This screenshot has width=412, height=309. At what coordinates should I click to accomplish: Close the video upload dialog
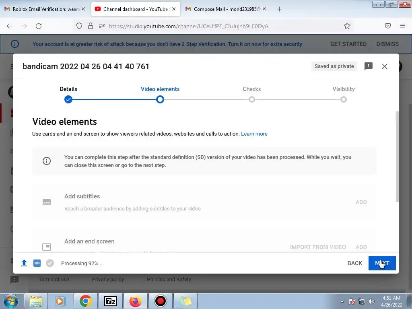point(384,66)
